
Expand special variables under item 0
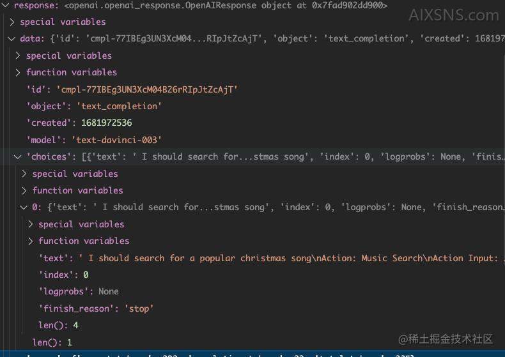click(x=30, y=224)
